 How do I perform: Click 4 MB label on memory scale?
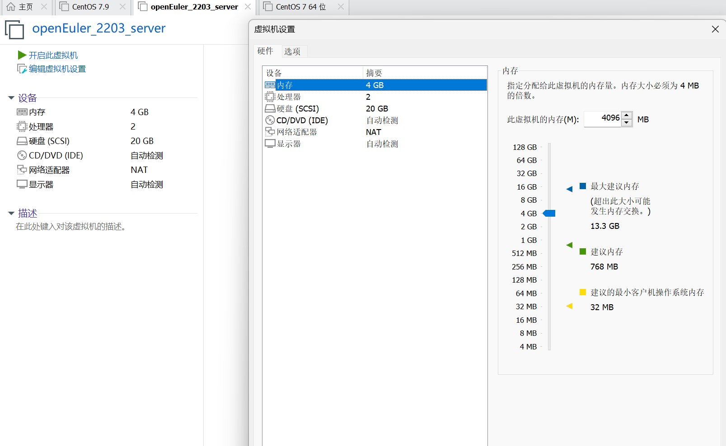pyautogui.click(x=528, y=347)
